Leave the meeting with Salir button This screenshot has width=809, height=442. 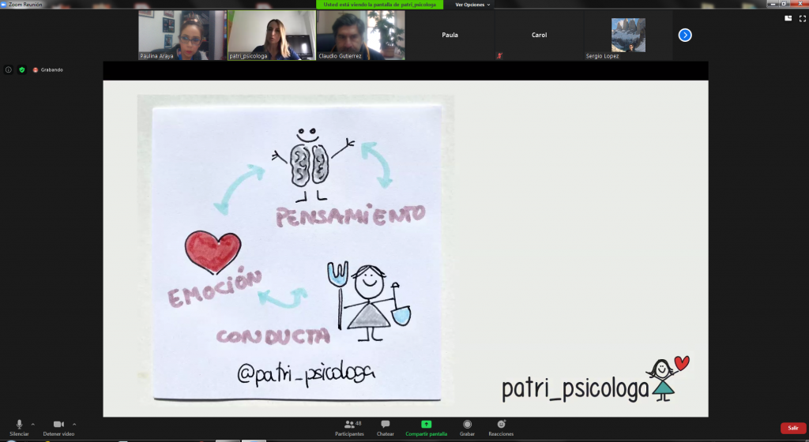(x=792, y=428)
